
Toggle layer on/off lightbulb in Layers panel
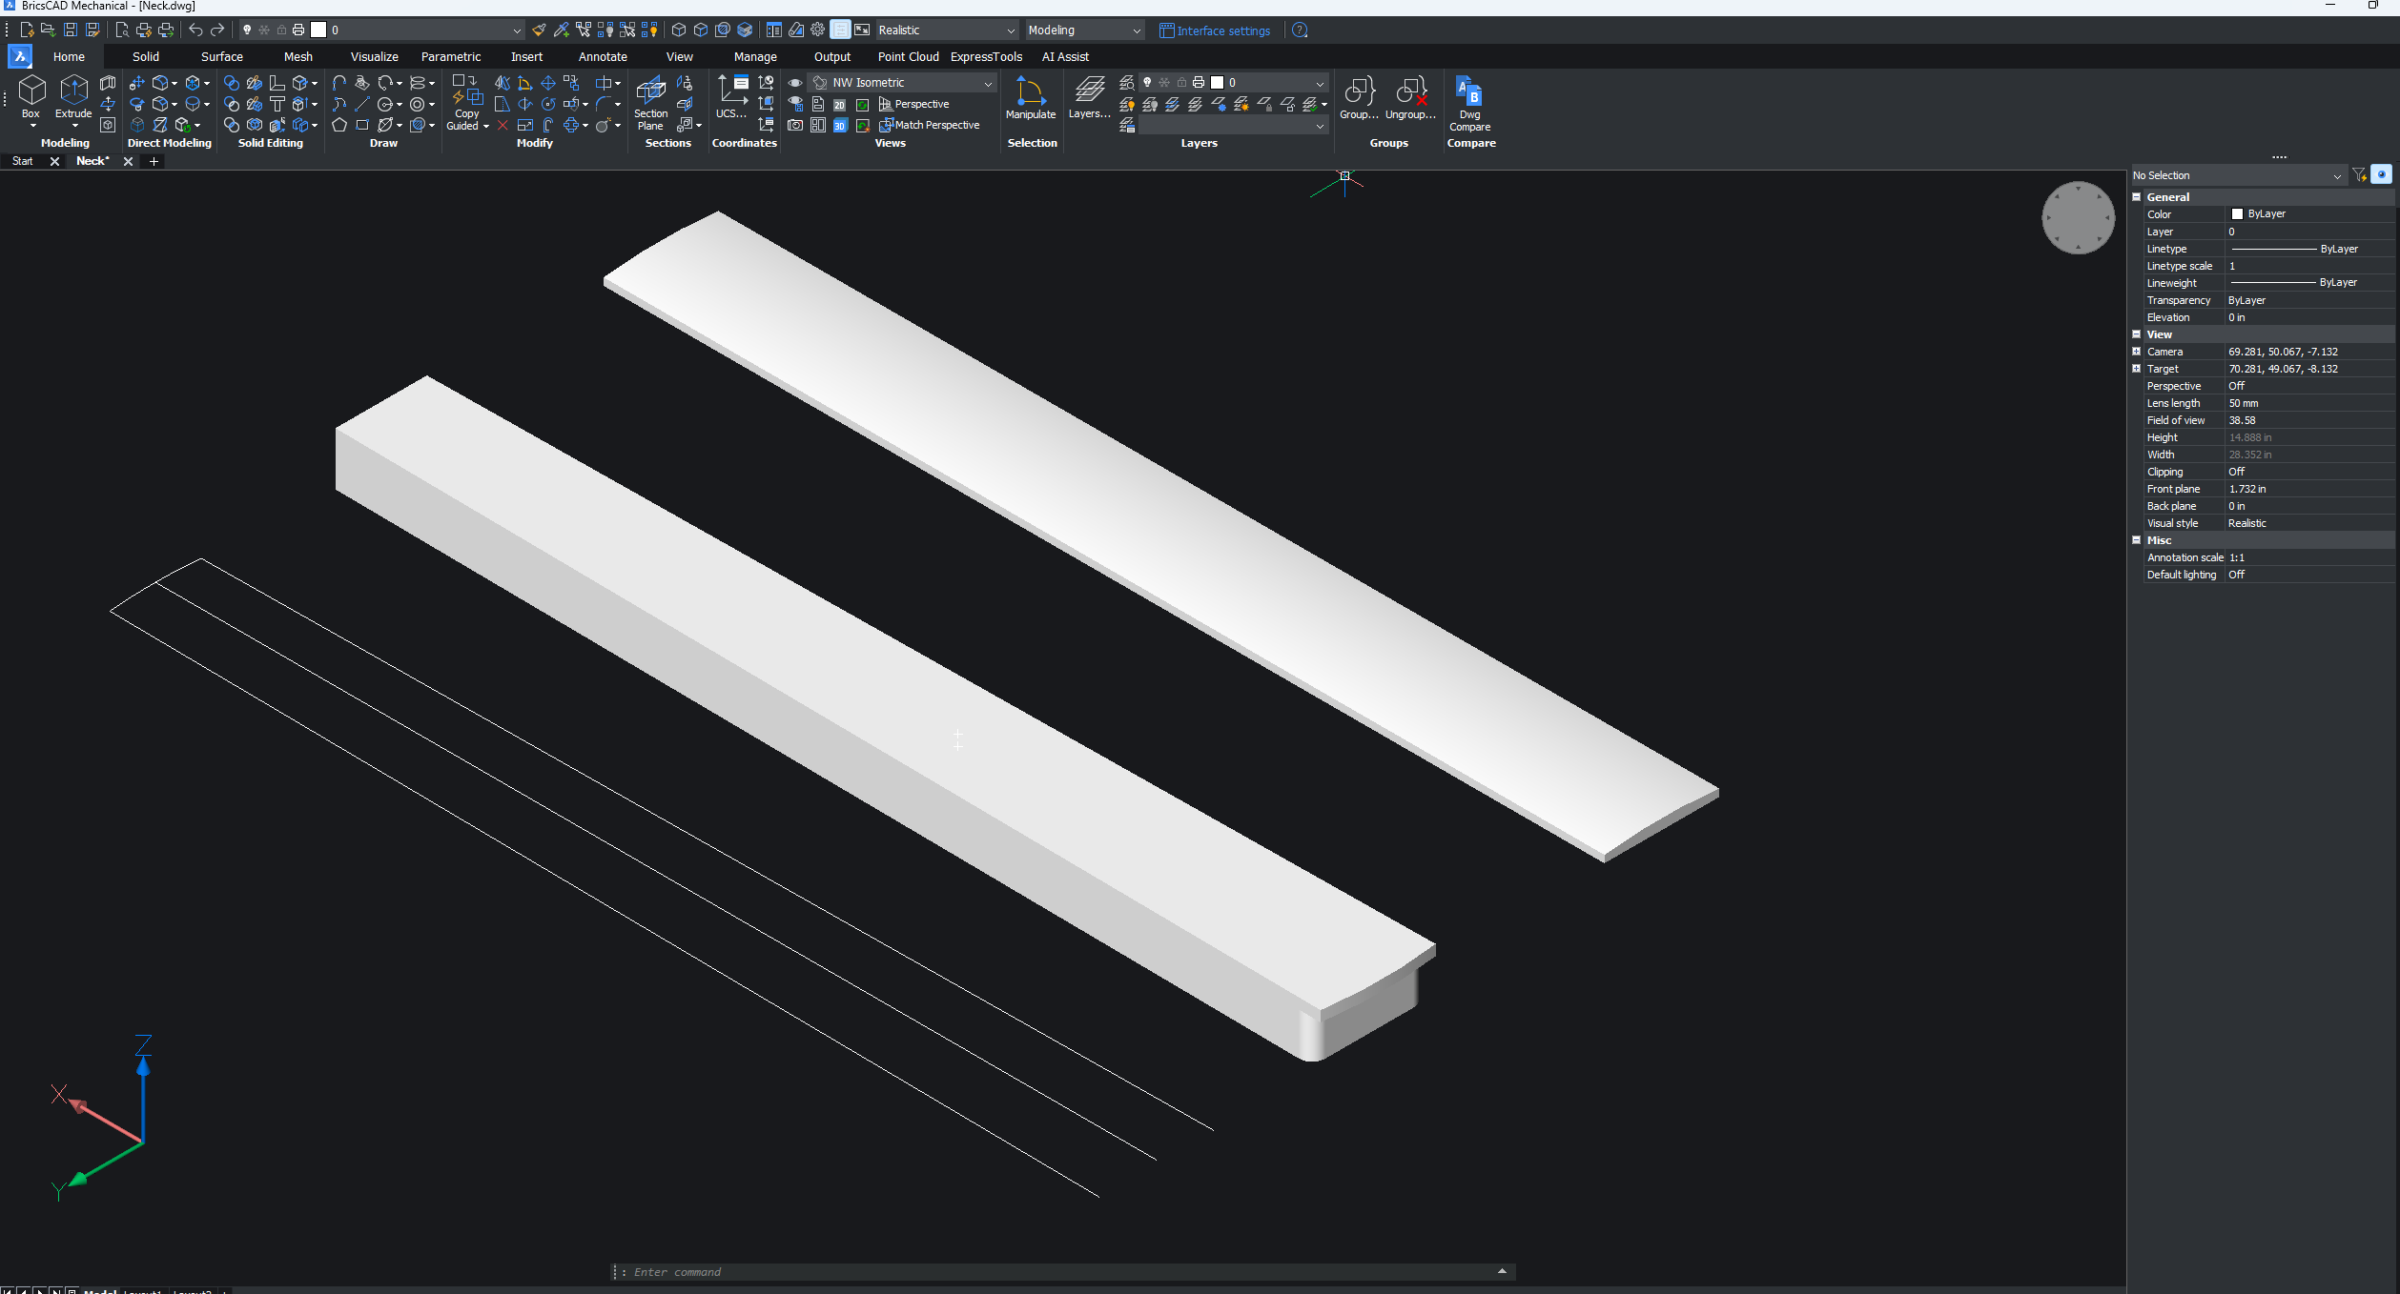[1147, 83]
